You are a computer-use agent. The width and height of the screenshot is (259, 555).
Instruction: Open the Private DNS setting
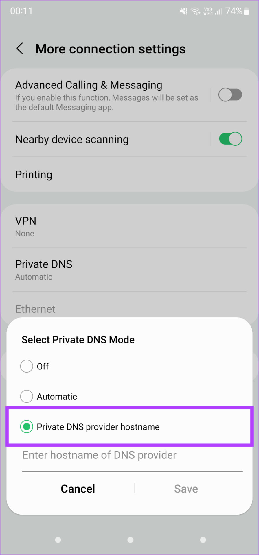click(x=44, y=269)
